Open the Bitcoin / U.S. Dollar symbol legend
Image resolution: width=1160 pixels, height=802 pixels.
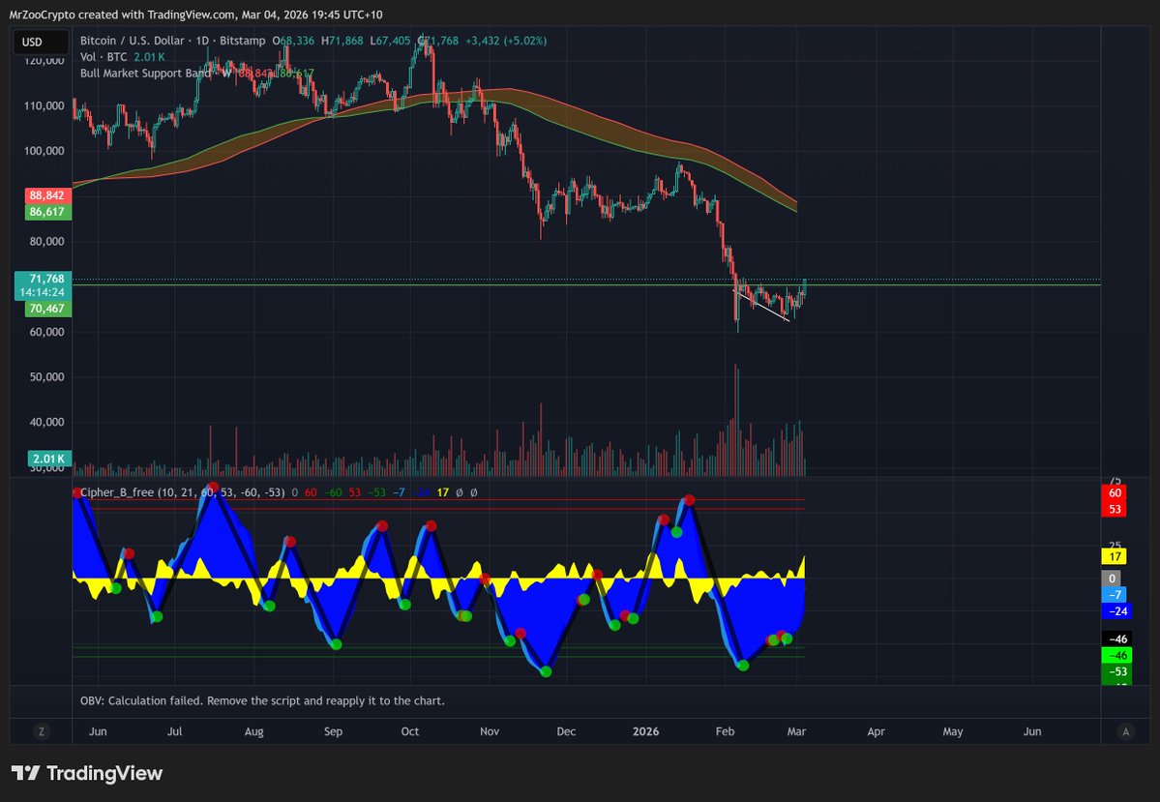tap(135, 42)
